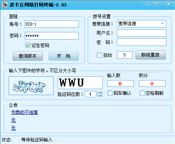Click the 开始 button
Image resolution: width=175 pixels, height=144 pixels.
tap(64, 56)
